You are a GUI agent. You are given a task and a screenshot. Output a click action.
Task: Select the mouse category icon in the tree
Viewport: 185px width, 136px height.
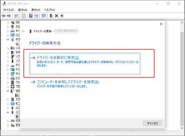coord(13,99)
